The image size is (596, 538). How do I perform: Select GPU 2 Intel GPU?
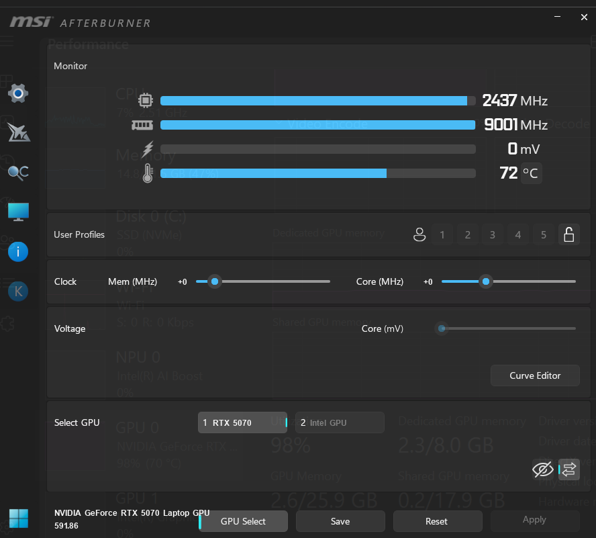pyautogui.click(x=340, y=422)
